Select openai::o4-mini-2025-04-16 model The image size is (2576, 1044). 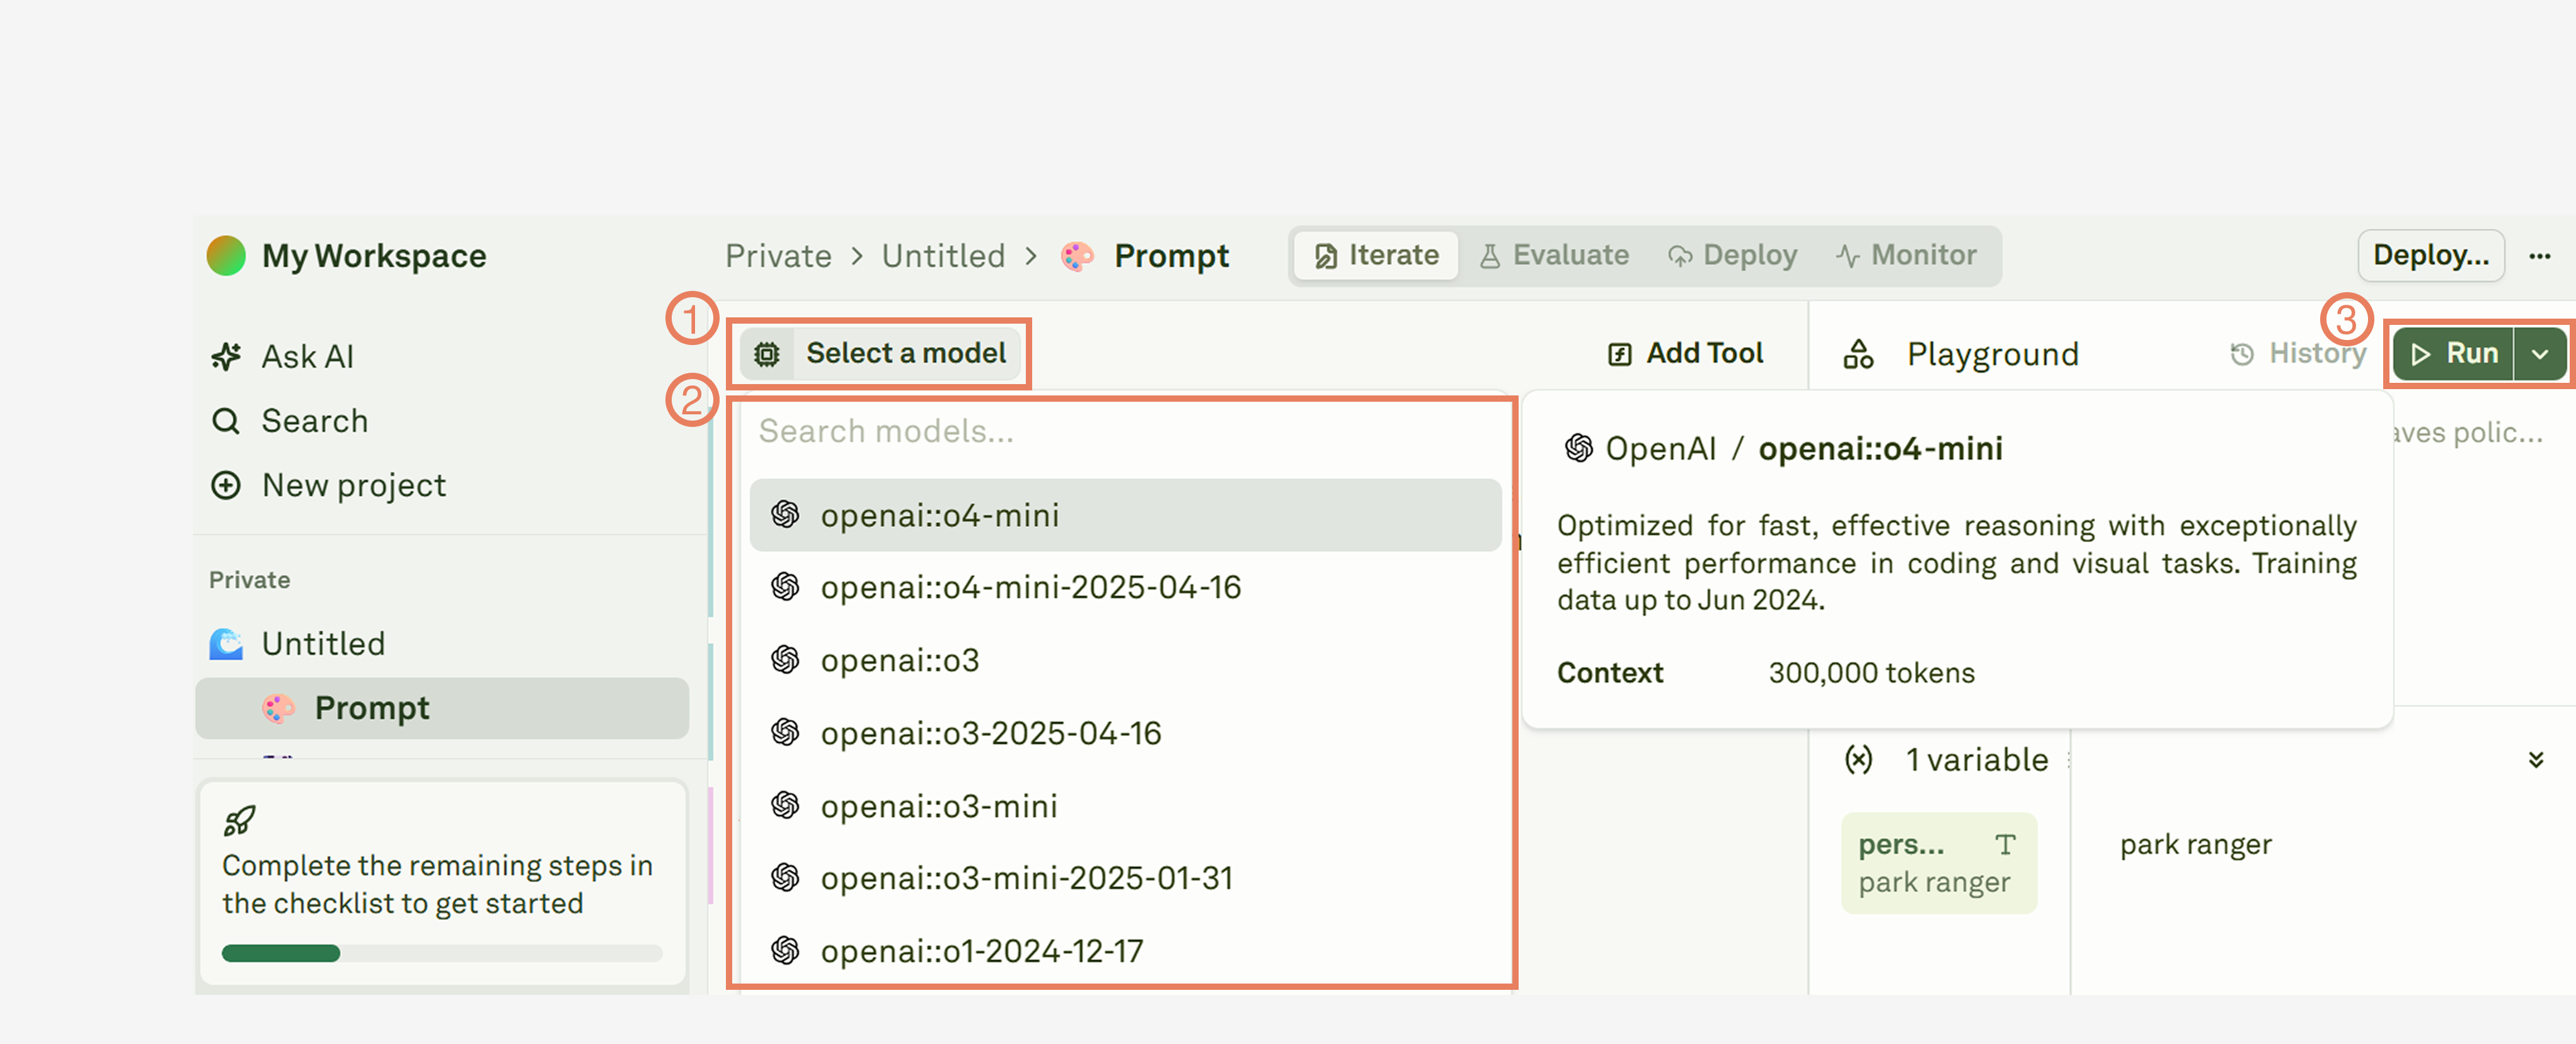point(1125,587)
